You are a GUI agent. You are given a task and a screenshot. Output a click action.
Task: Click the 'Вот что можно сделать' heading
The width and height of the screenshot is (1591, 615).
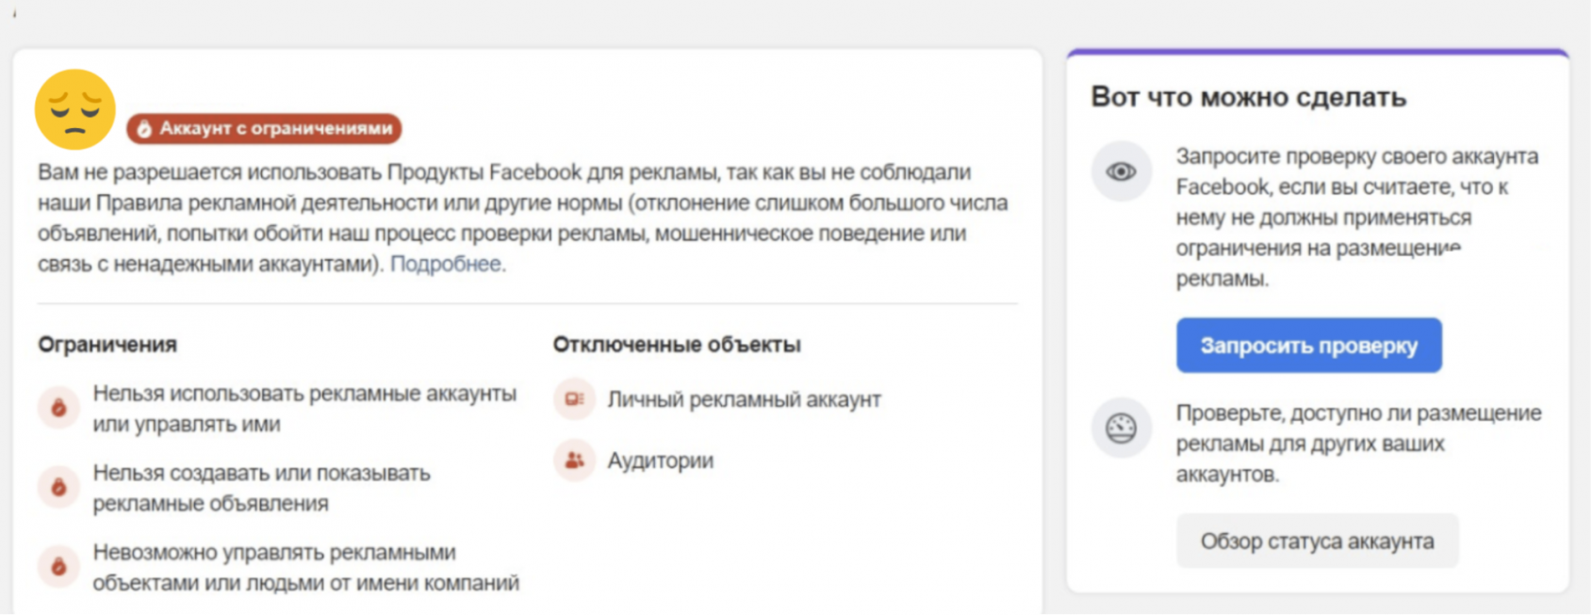tap(1249, 97)
